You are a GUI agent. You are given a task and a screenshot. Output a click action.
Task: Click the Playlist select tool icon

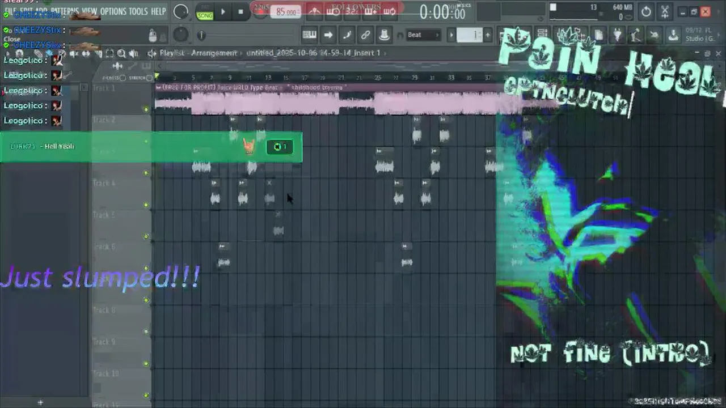(x=109, y=54)
